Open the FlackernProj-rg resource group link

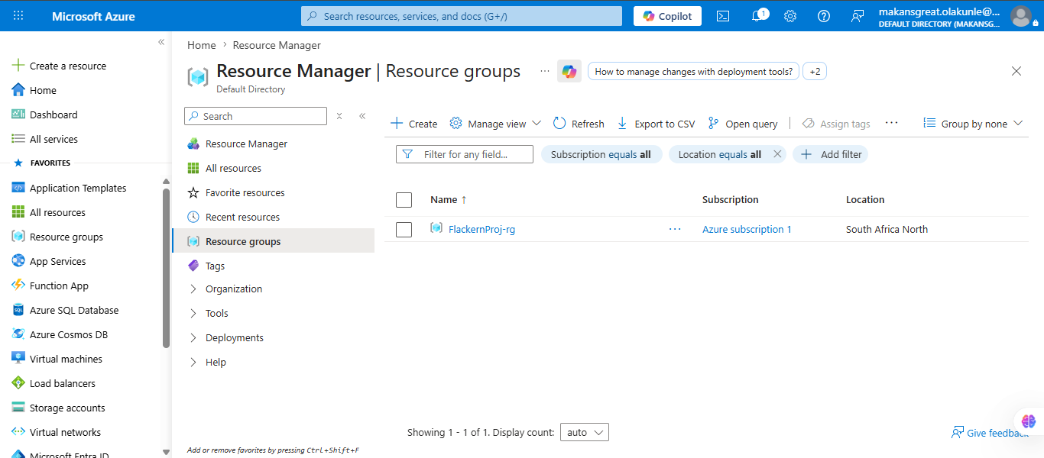tap(481, 229)
